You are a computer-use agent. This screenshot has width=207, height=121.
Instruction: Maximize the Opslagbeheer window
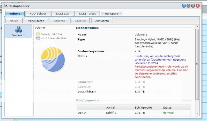193,6
